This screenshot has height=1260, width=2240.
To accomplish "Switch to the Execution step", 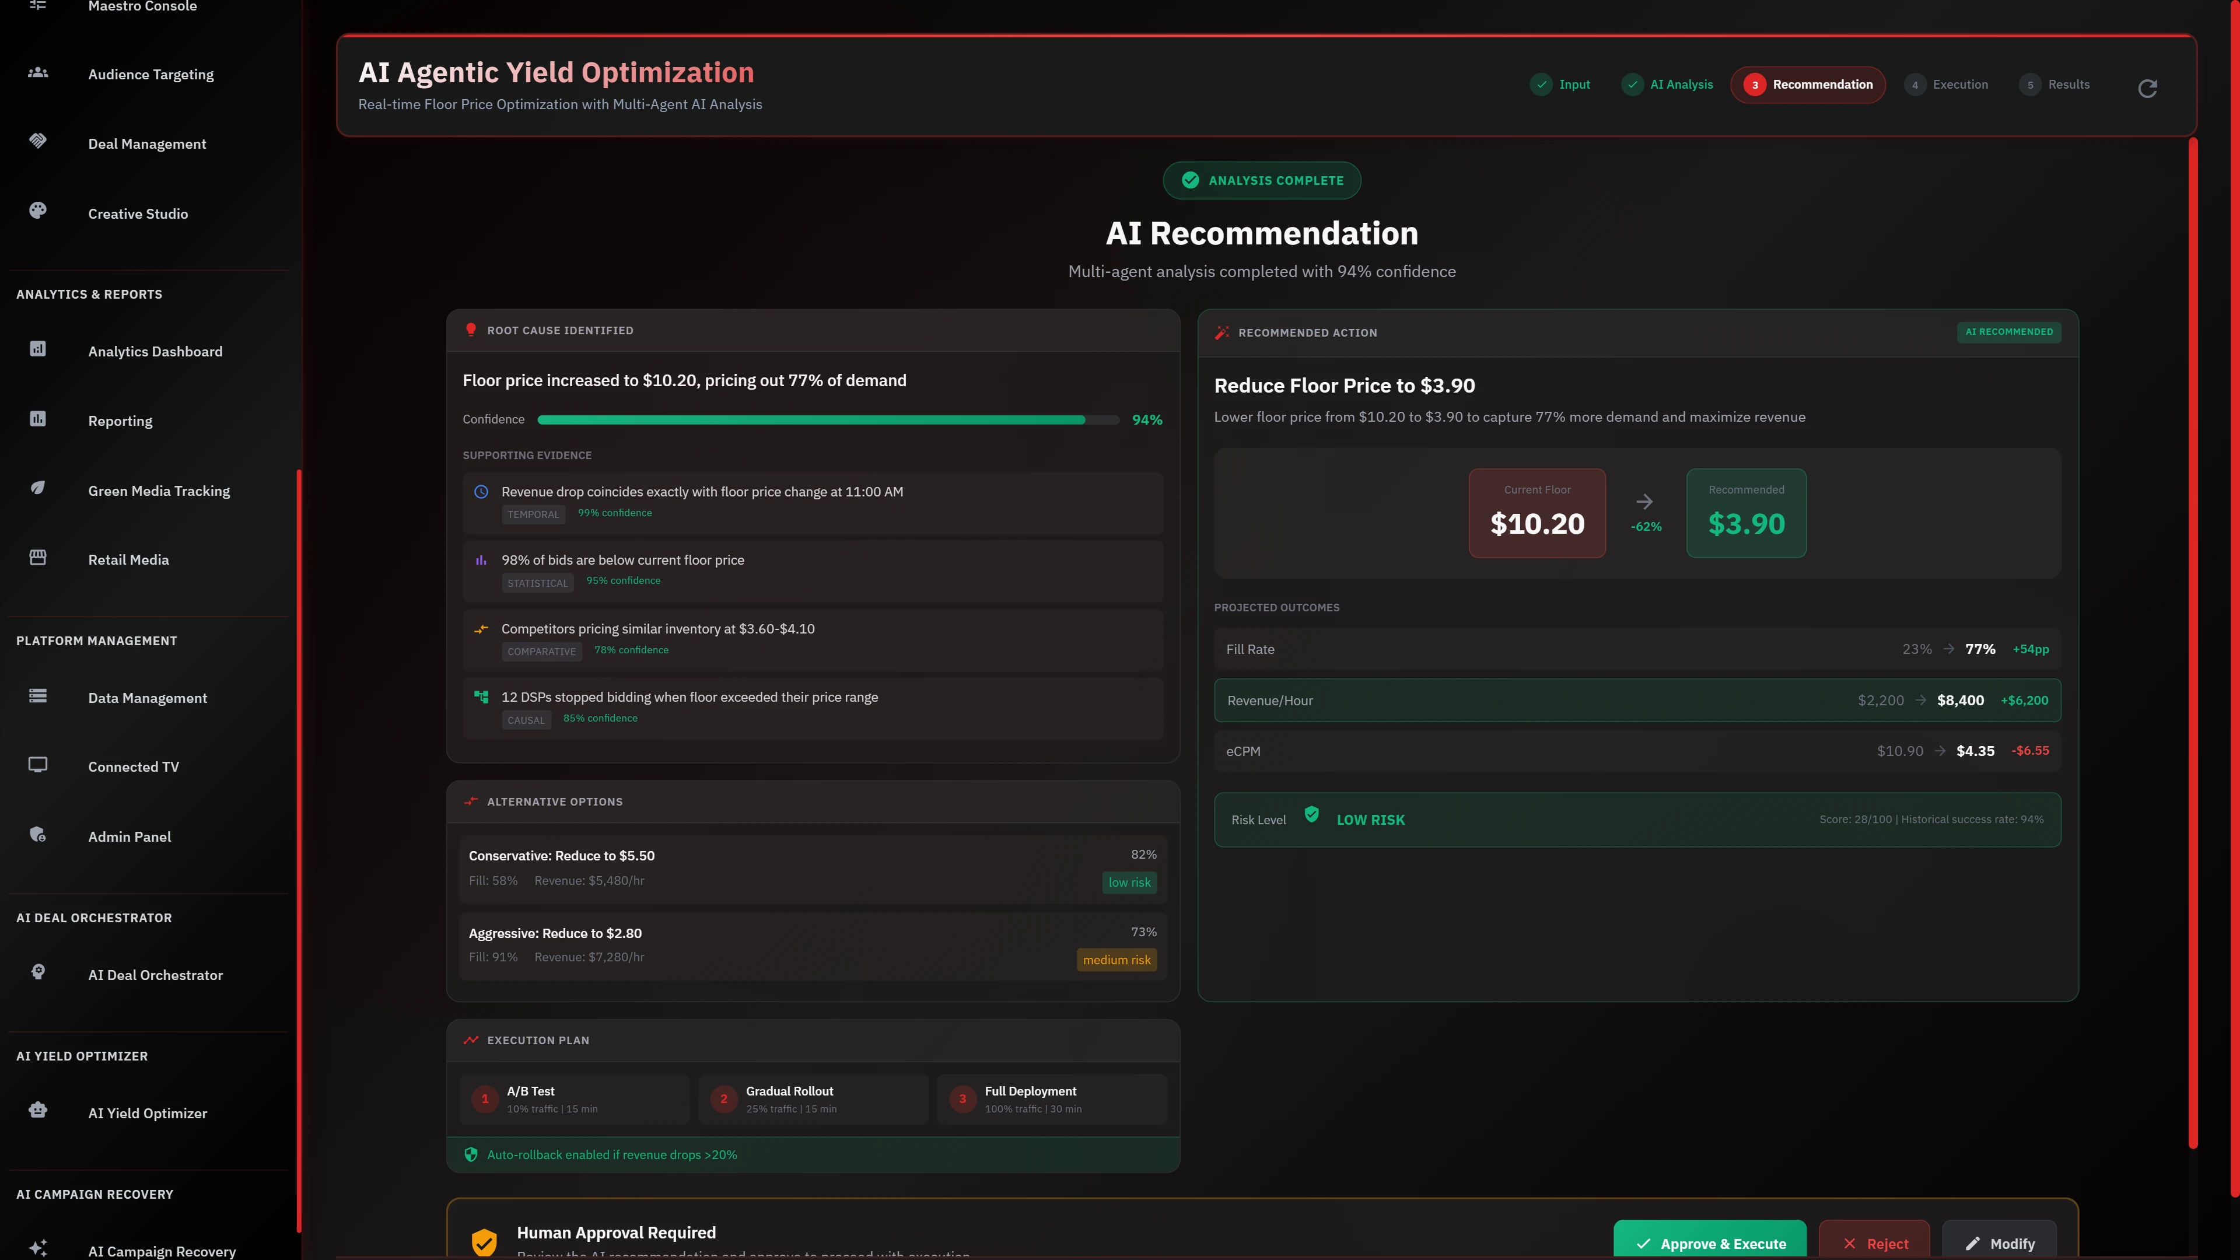I will pyautogui.click(x=1946, y=85).
